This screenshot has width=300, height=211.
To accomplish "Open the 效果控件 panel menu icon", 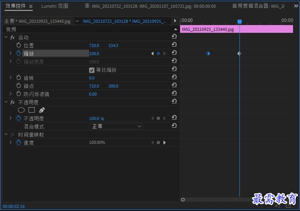I will click(x=30, y=6).
